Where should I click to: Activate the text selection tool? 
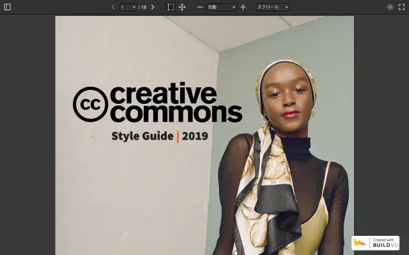(171, 7)
